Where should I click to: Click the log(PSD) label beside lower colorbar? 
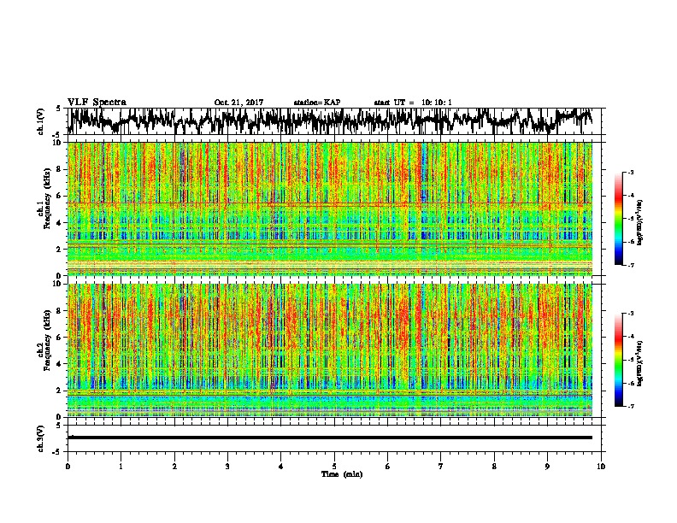[639, 363]
